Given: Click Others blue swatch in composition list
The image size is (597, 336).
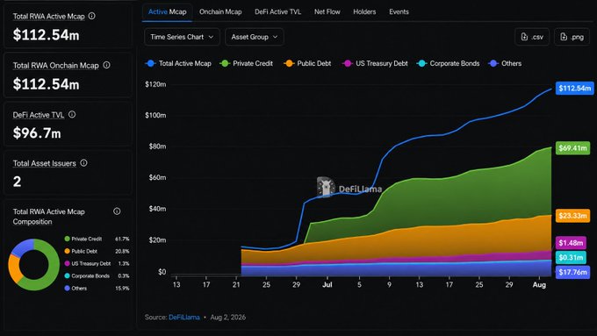Looking at the screenshot, I should [67, 288].
